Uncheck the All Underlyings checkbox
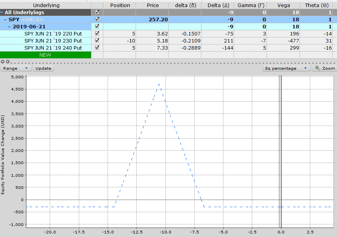This screenshot has height=237, width=337. (x=97, y=12)
